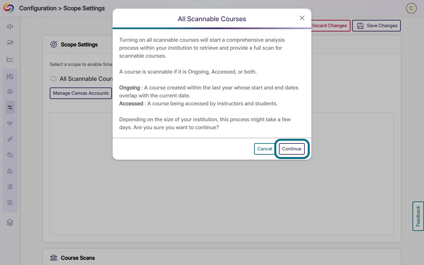Click the bank icon beside Course Scans
This screenshot has width=424, height=265.
[x=54, y=258]
